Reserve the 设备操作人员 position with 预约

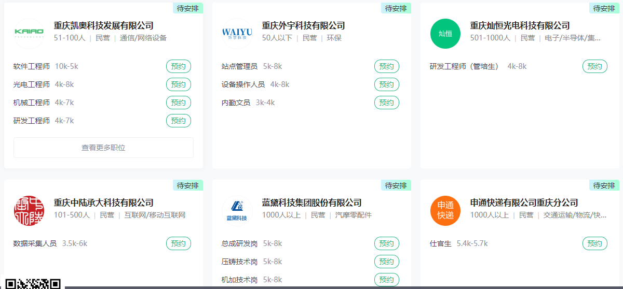pyautogui.click(x=387, y=84)
